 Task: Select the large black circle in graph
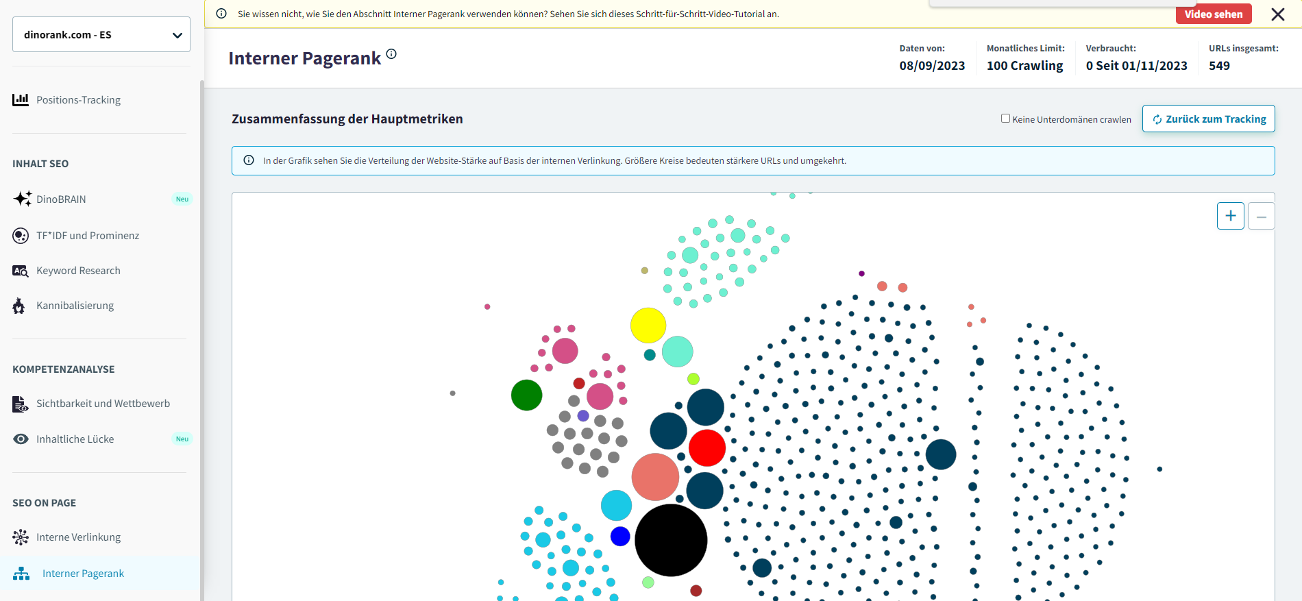click(x=671, y=540)
